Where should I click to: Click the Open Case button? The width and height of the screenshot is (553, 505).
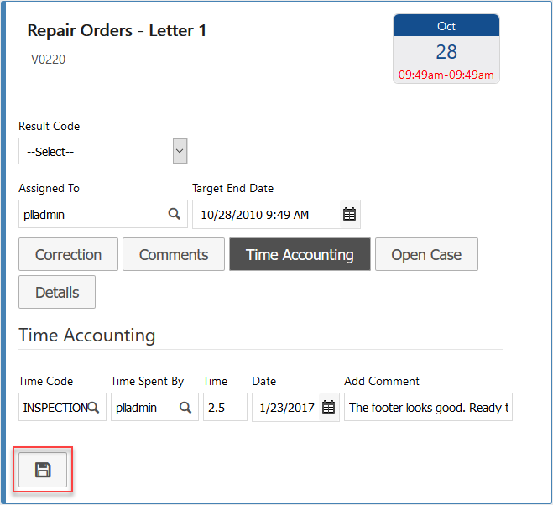(426, 255)
